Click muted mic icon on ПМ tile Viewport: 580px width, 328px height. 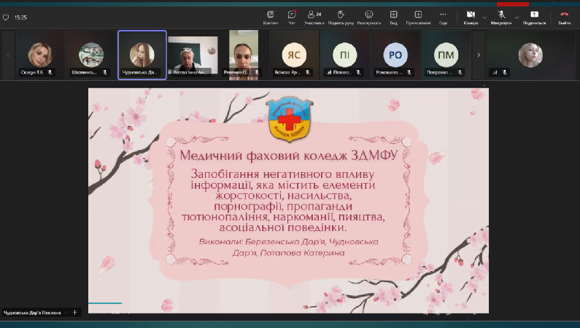(460, 72)
